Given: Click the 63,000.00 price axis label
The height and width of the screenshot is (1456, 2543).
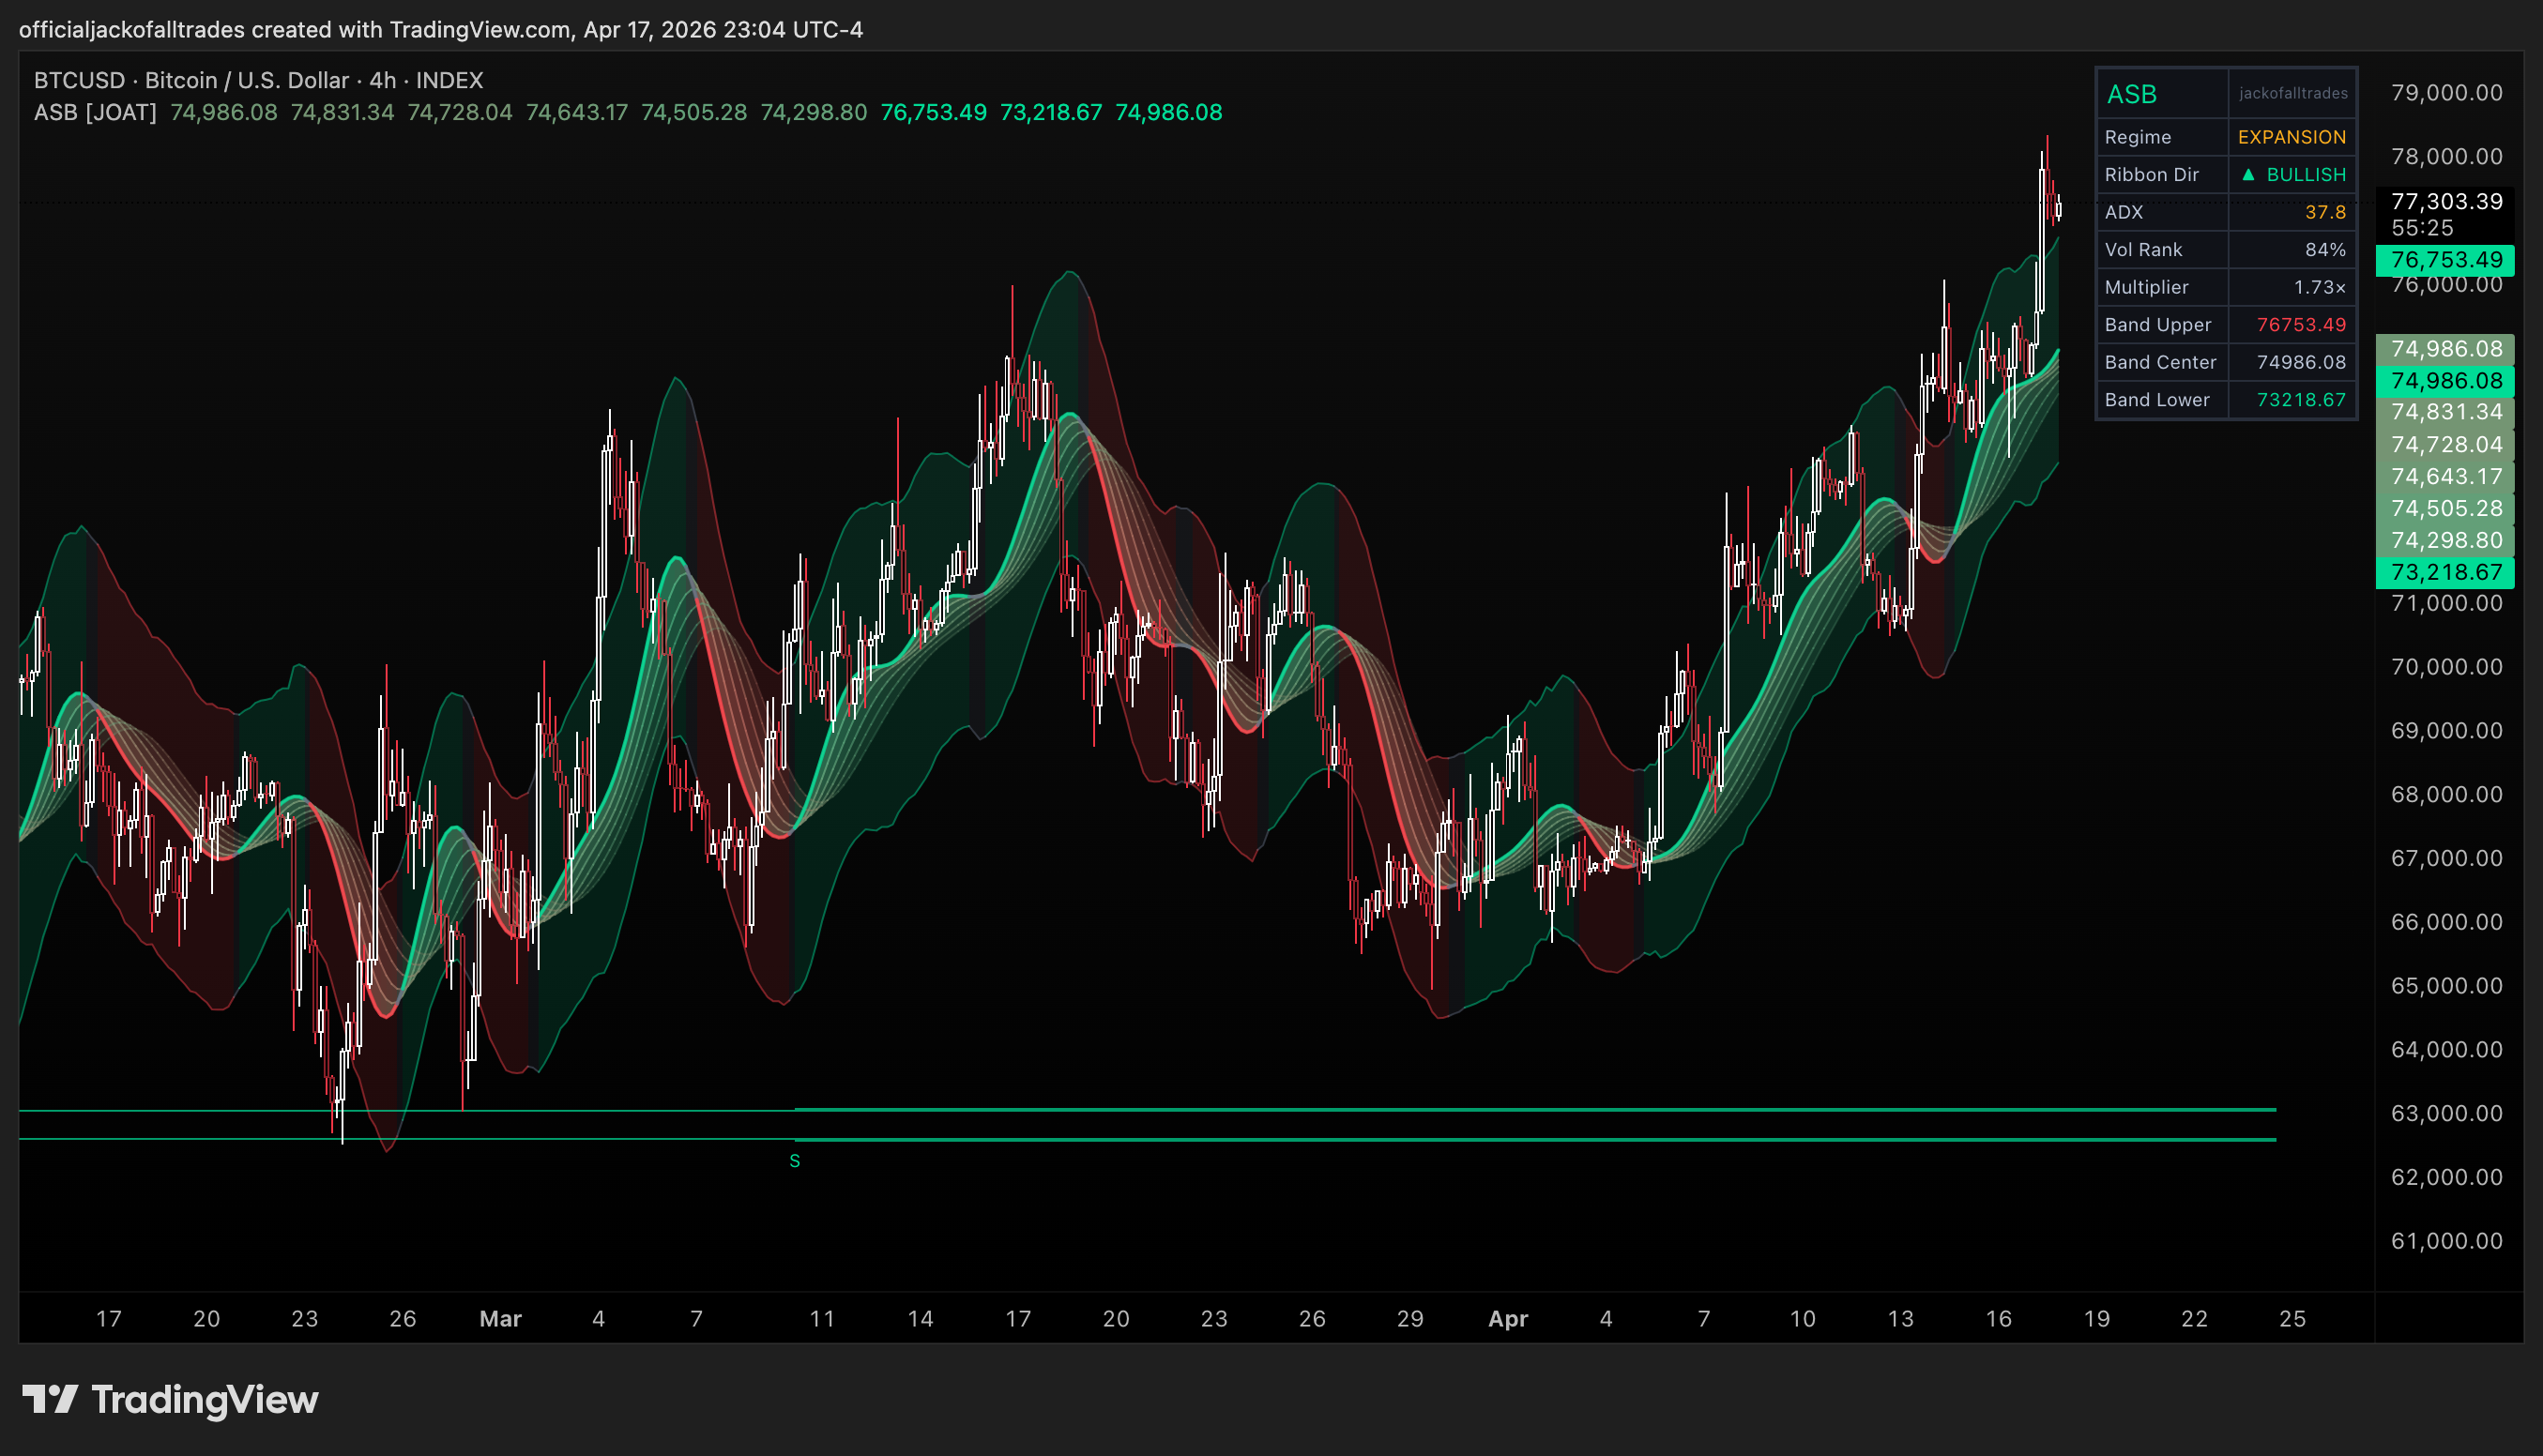Looking at the screenshot, I should 2447,1113.
